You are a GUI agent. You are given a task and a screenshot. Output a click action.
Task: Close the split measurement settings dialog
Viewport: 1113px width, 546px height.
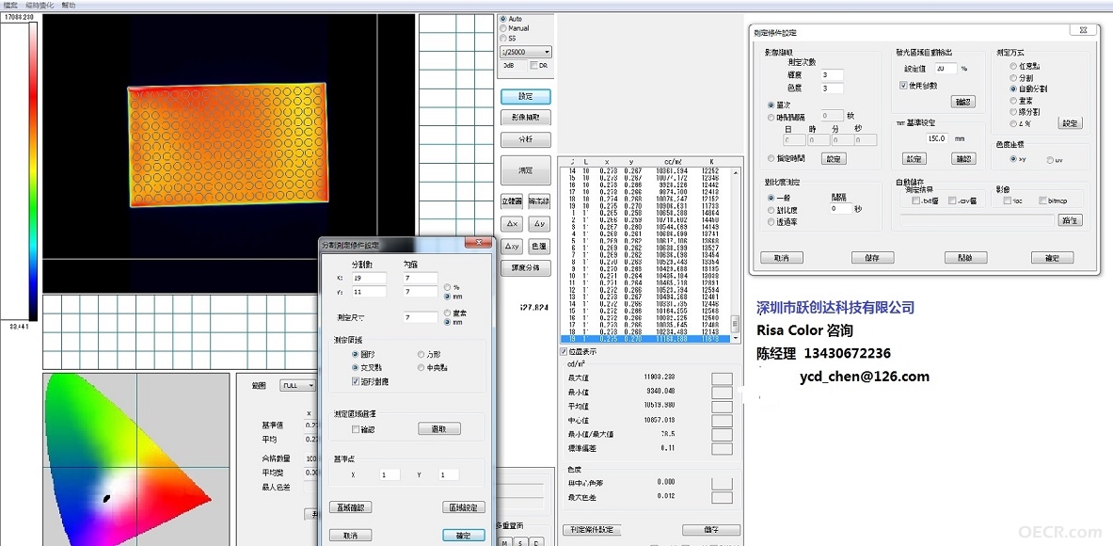(x=479, y=244)
